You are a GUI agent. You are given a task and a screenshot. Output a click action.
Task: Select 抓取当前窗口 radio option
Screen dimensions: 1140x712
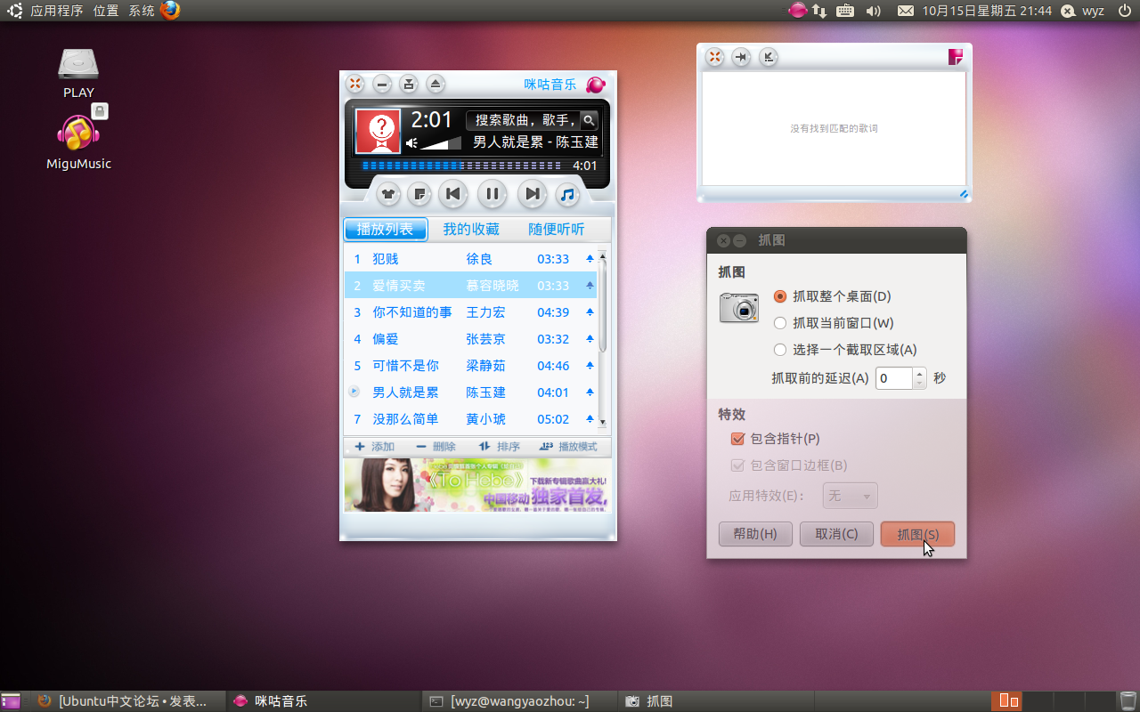[x=834, y=323]
